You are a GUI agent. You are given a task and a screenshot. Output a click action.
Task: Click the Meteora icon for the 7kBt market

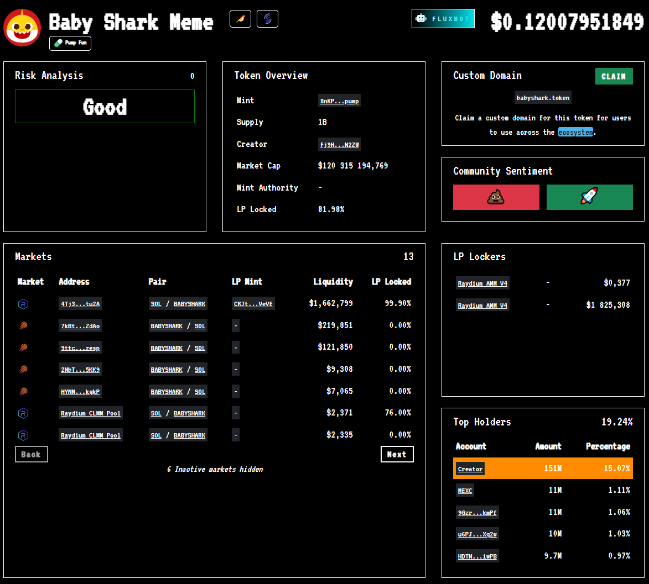tap(23, 325)
